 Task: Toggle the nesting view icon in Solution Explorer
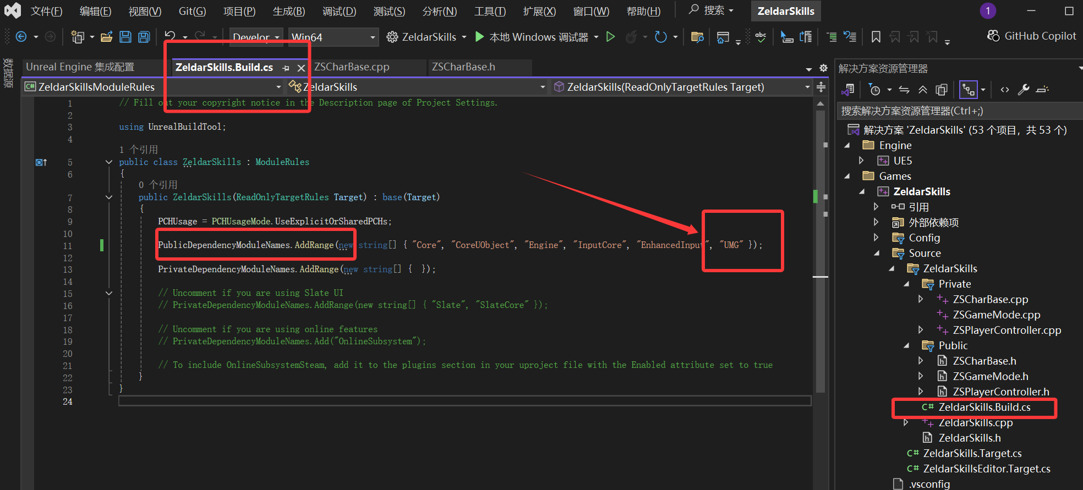click(x=968, y=90)
